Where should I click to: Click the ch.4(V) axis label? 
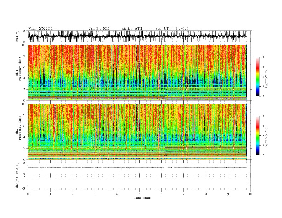point(17,183)
